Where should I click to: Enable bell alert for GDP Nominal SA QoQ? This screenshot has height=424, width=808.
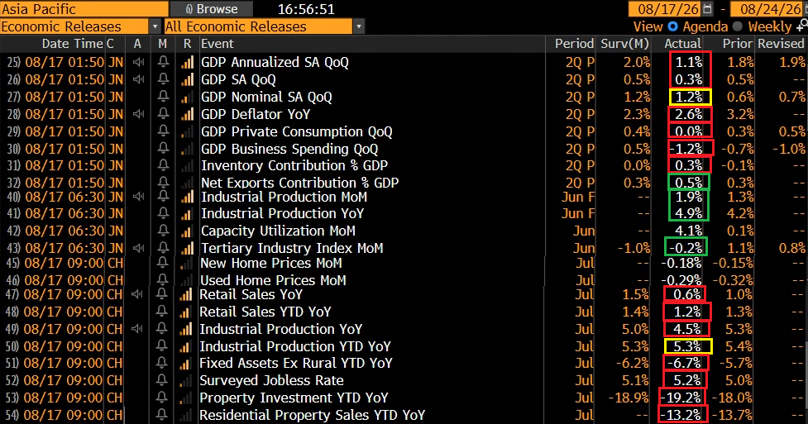(163, 97)
